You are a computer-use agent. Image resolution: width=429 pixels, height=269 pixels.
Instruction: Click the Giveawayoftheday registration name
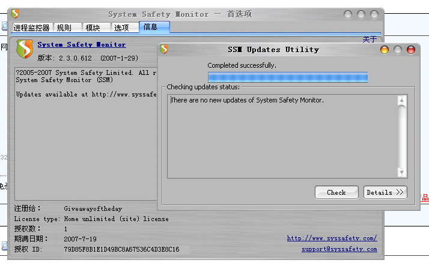point(93,208)
